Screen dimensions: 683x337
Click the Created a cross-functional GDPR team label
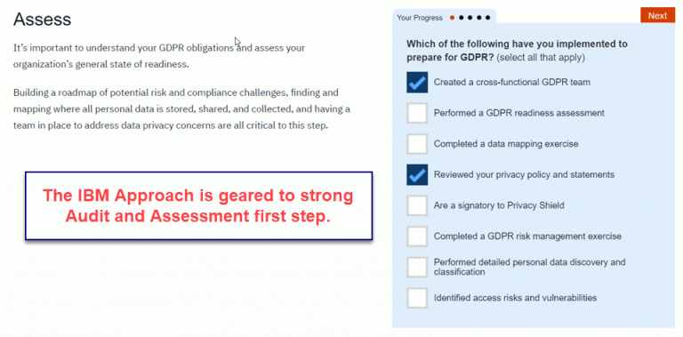(512, 82)
